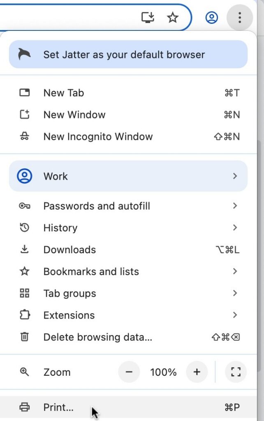The image size is (264, 421).
Task: Bookmark this page with the star icon
Action: click(173, 17)
